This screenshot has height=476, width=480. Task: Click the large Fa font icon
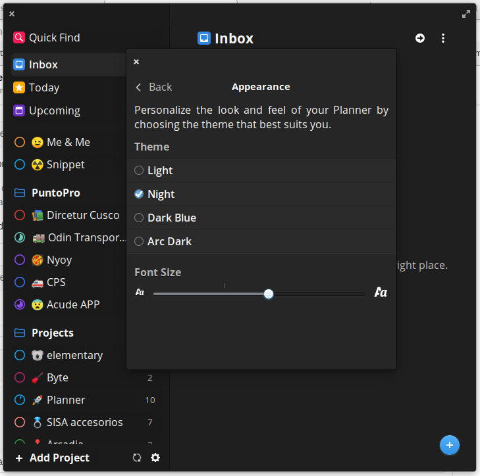pyautogui.click(x=381, y=293)
